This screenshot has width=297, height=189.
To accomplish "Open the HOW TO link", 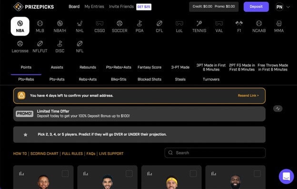I will click(x=20, y=153).
